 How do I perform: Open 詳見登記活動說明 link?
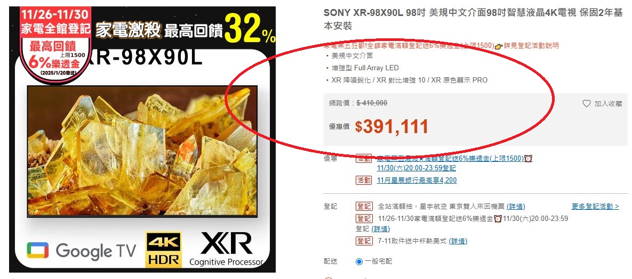pos(531,46)
